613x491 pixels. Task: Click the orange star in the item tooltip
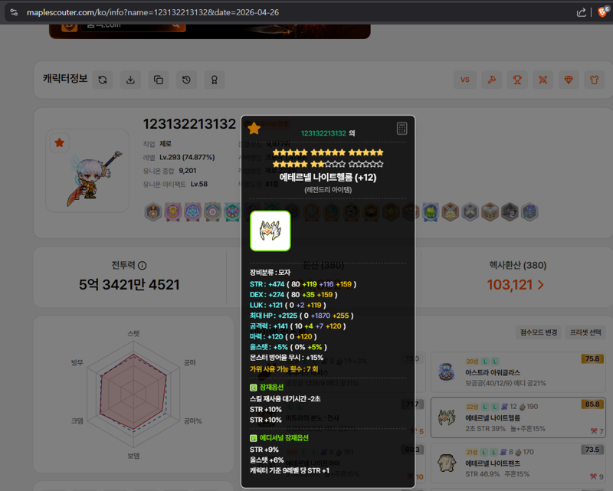[254, 128]
